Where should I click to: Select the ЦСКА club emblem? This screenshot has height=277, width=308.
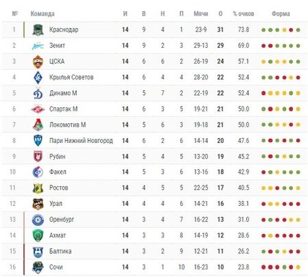pos(38,62)
